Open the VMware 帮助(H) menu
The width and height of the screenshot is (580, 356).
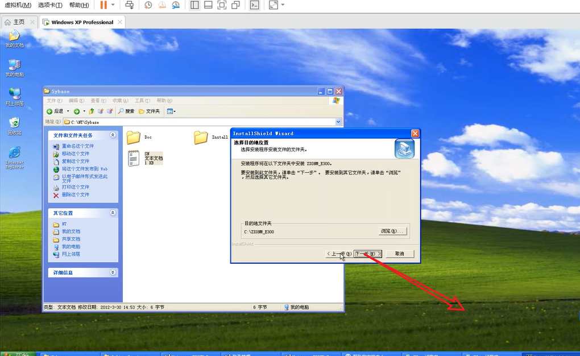pyautogui.click(x=79, y=5)
